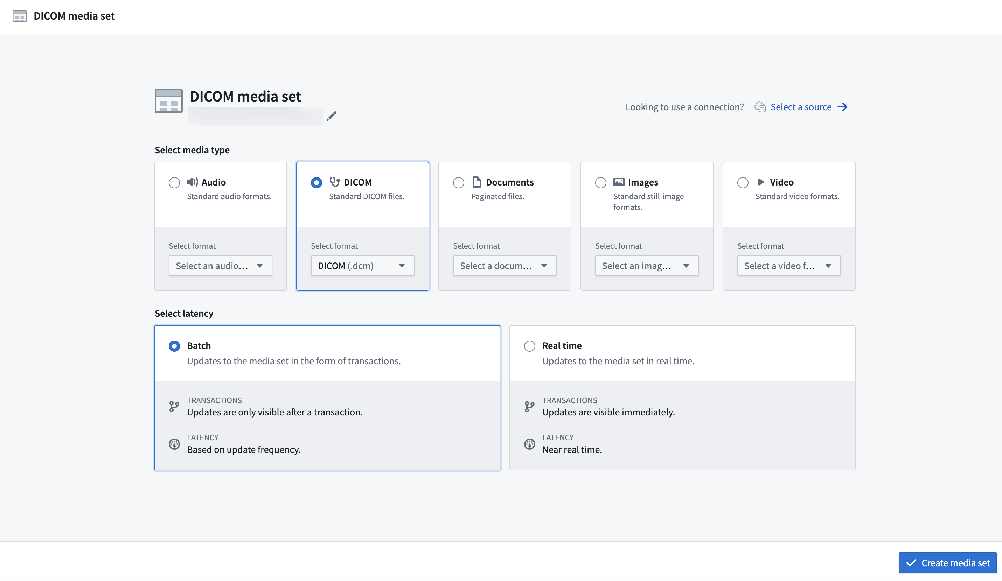Click the 'Select media type' heading
The height and width of the screenshot is (581, 1002).
(x=192, y=150)
